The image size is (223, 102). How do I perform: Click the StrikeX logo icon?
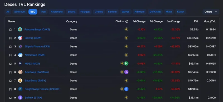[x=20, y=98]
